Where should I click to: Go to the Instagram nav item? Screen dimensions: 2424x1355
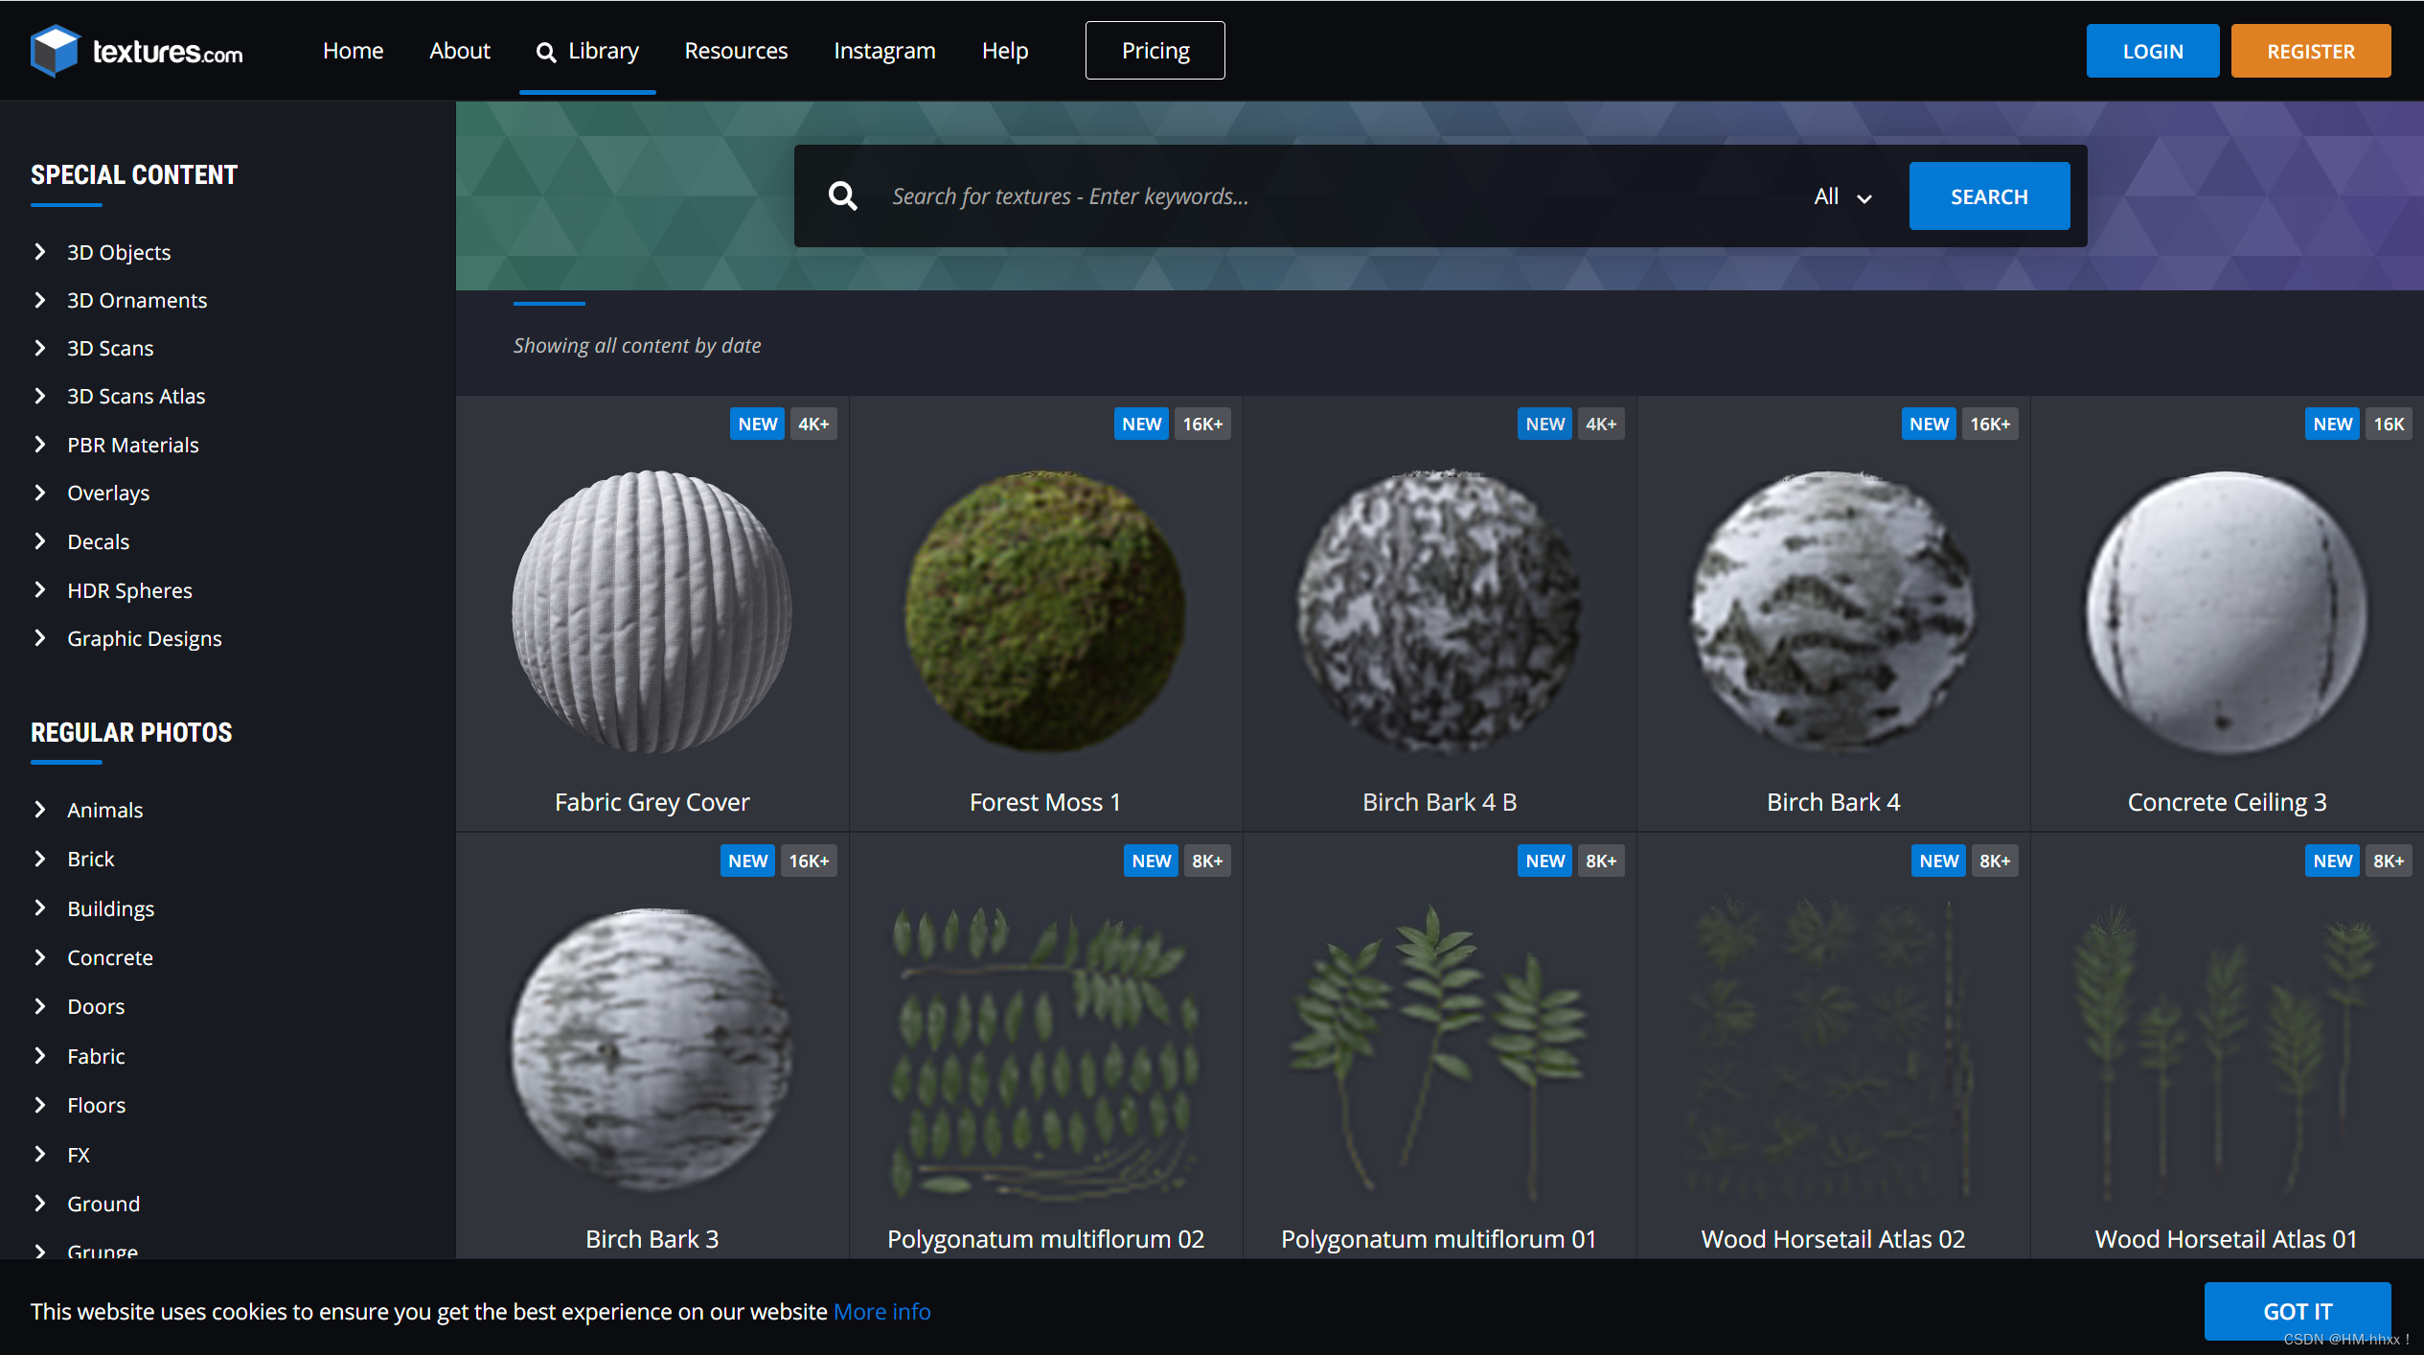click(883, 51)
